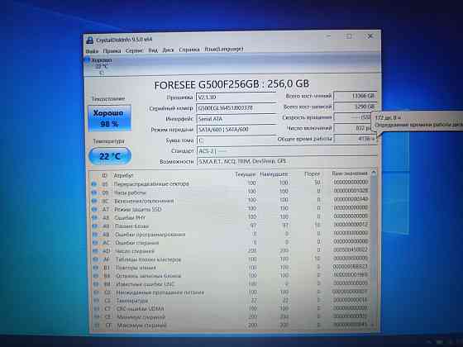Image resolution: width=463 pixels, height=347 pixels.
Task: Click the Всего хост-записей value box
Action: [x=356, y=107]
